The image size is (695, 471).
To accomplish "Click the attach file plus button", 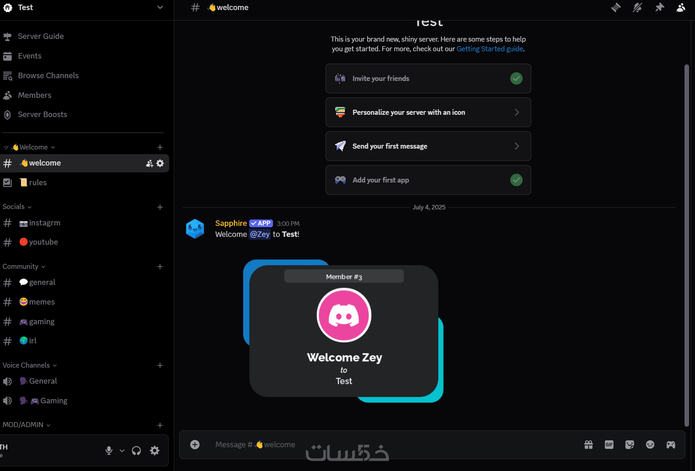I will (x=195, y=444).
